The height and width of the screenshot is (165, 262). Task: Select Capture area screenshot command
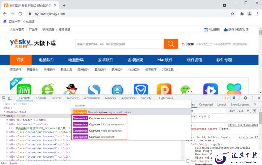131,118
